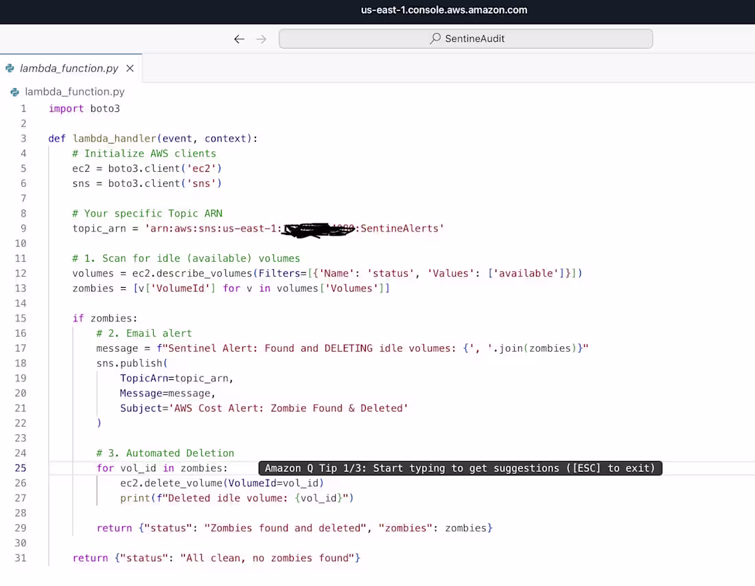
Task: Go forward with the right arrow
Action: [261, 39]
